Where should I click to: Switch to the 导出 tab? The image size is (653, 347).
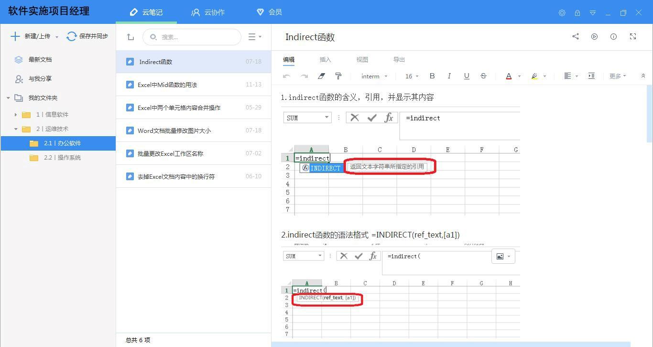tap(399, 60)
